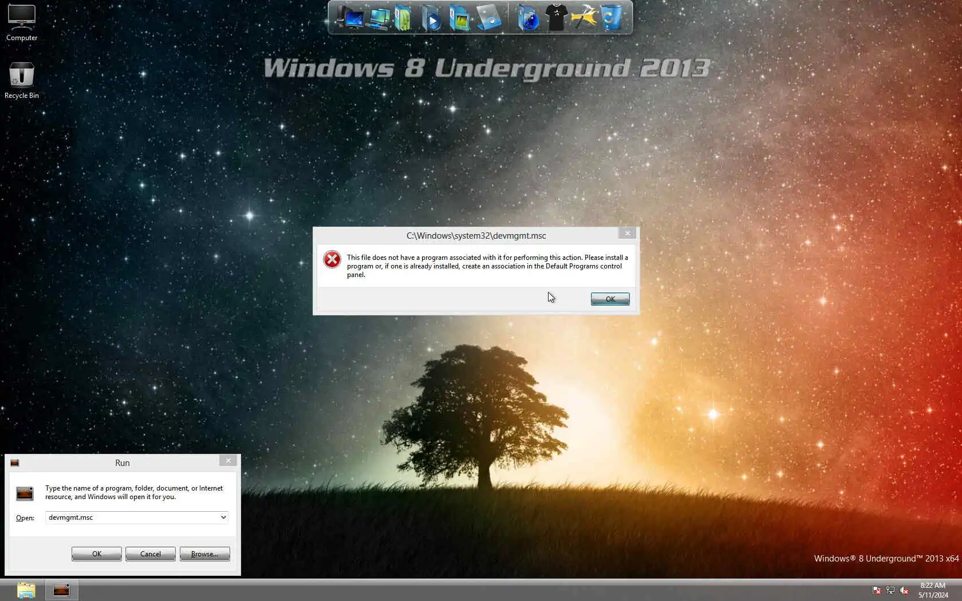Close the Run dialog window
This screenshot has width=962, height=601.
tap(228, 460)
